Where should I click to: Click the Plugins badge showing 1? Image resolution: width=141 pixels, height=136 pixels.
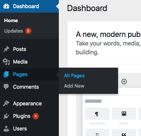pos(36,116)
